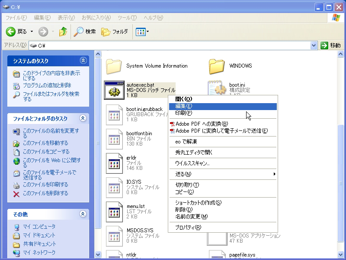Image resolution: width=346 pixels, height=260 pixels.
Task: Toggle the Folders pane button
Action: click(115, 32)
